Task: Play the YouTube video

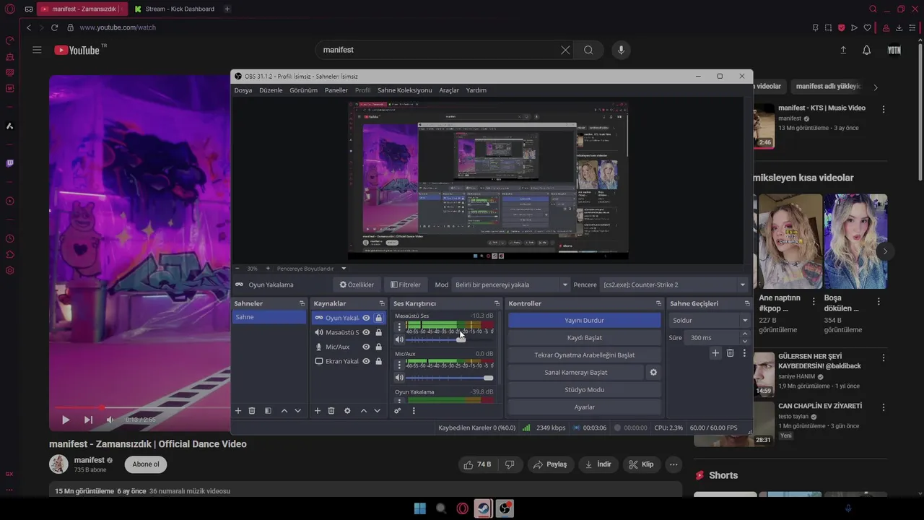Action: pos(66,420)
